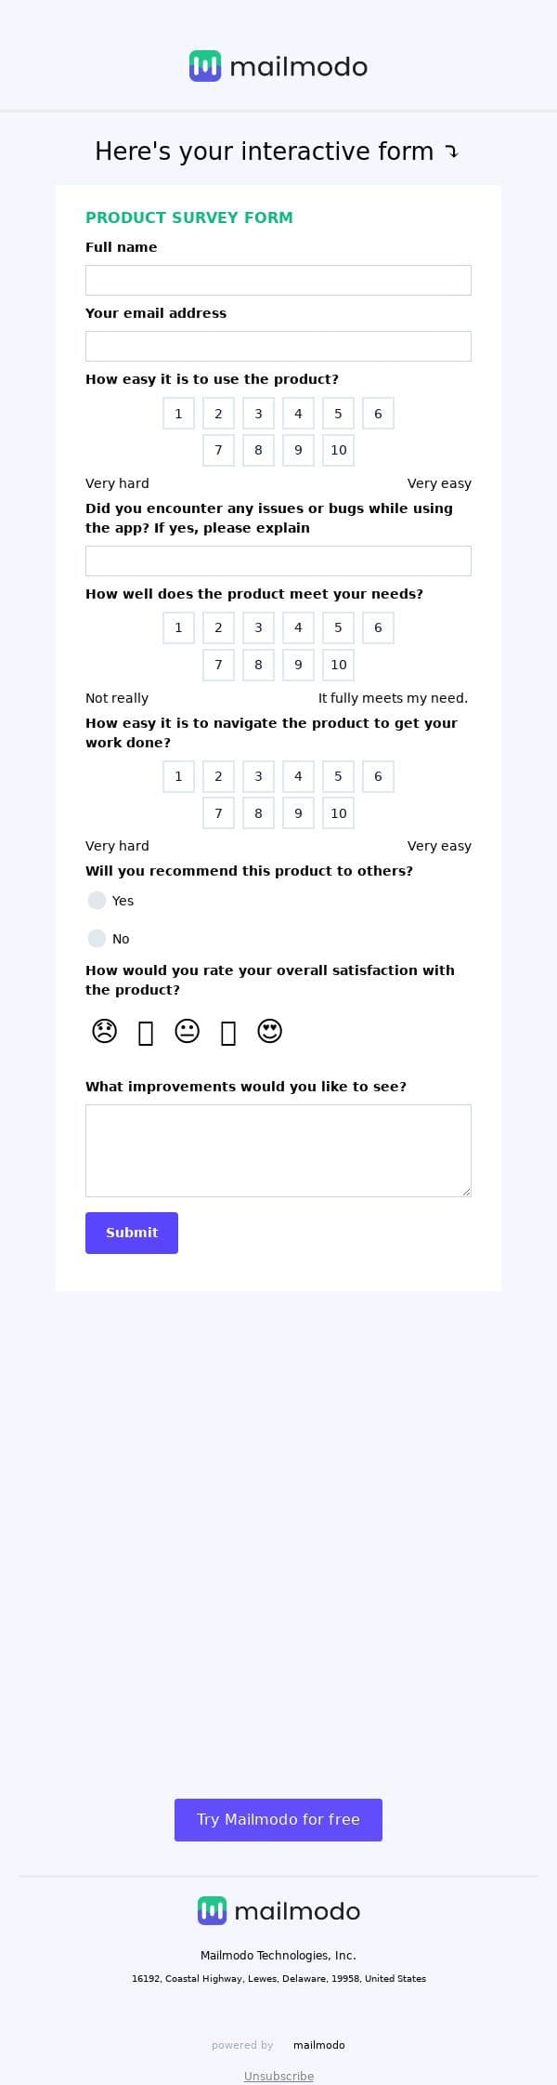Click the issues or bugs text field
The image size is (557, 2085).
[278, 561]
